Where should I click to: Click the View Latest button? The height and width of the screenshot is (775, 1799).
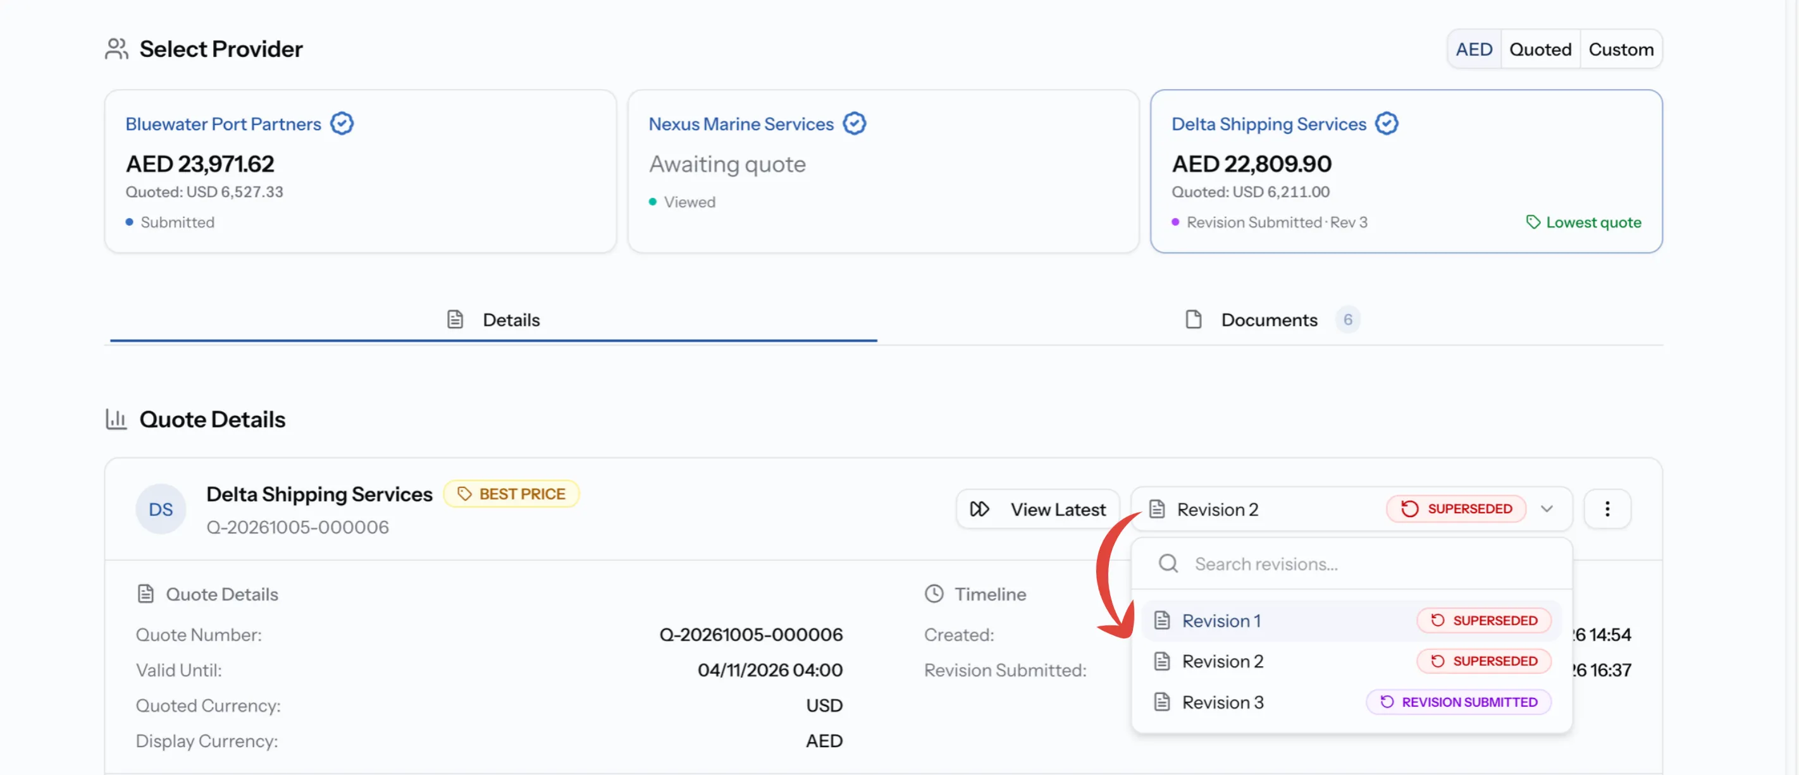point(1038,509)
